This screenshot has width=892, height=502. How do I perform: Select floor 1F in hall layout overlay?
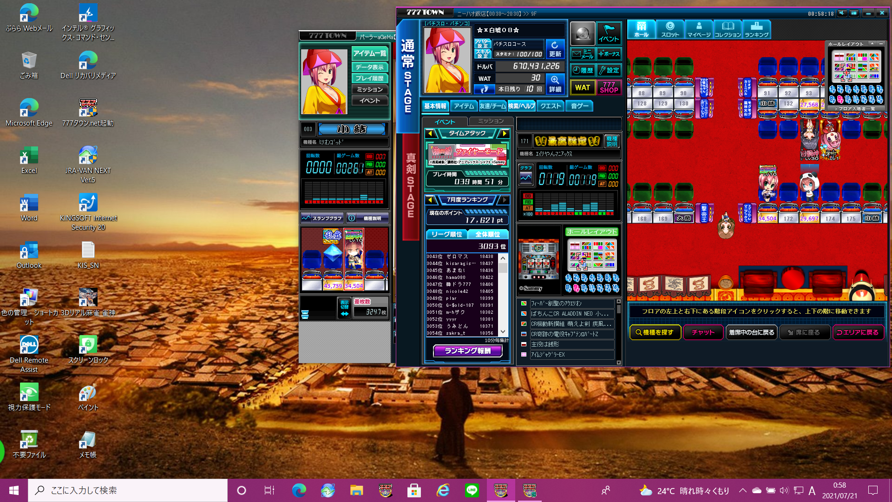[832, 89]
